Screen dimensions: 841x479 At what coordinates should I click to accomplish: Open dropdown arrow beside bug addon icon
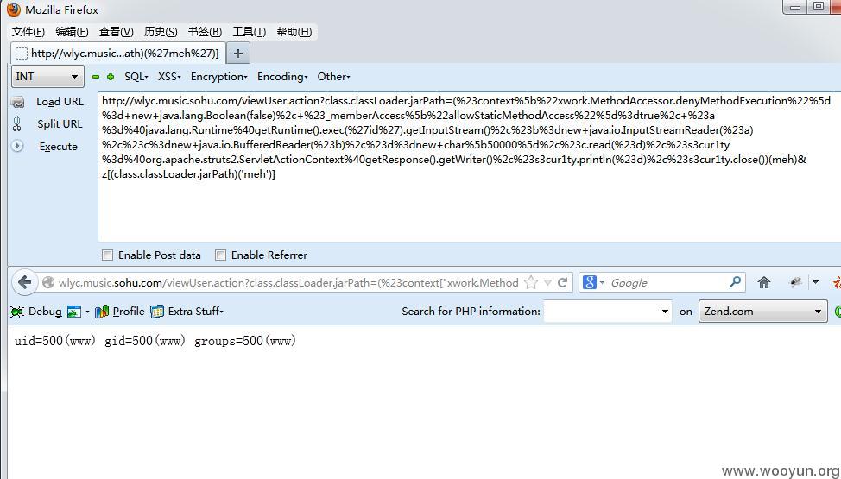[815, 282]
